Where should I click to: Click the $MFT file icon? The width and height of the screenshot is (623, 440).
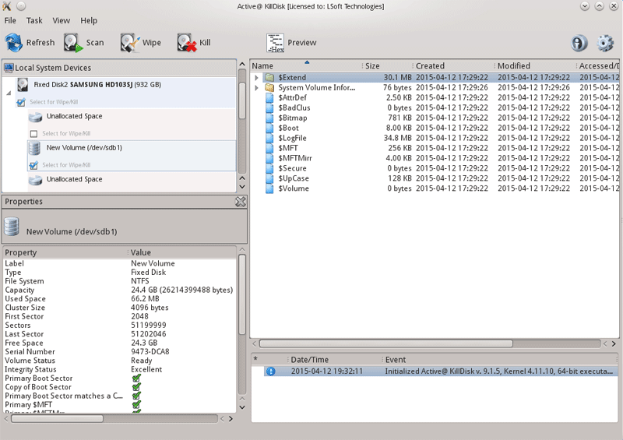[269, 148]
